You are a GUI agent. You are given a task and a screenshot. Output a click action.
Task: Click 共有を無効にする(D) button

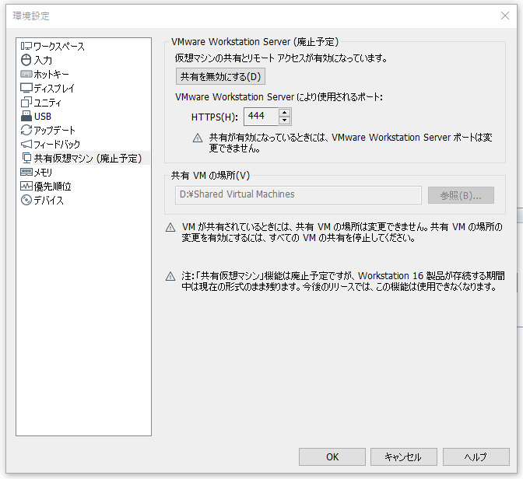(x=220, y=76)
